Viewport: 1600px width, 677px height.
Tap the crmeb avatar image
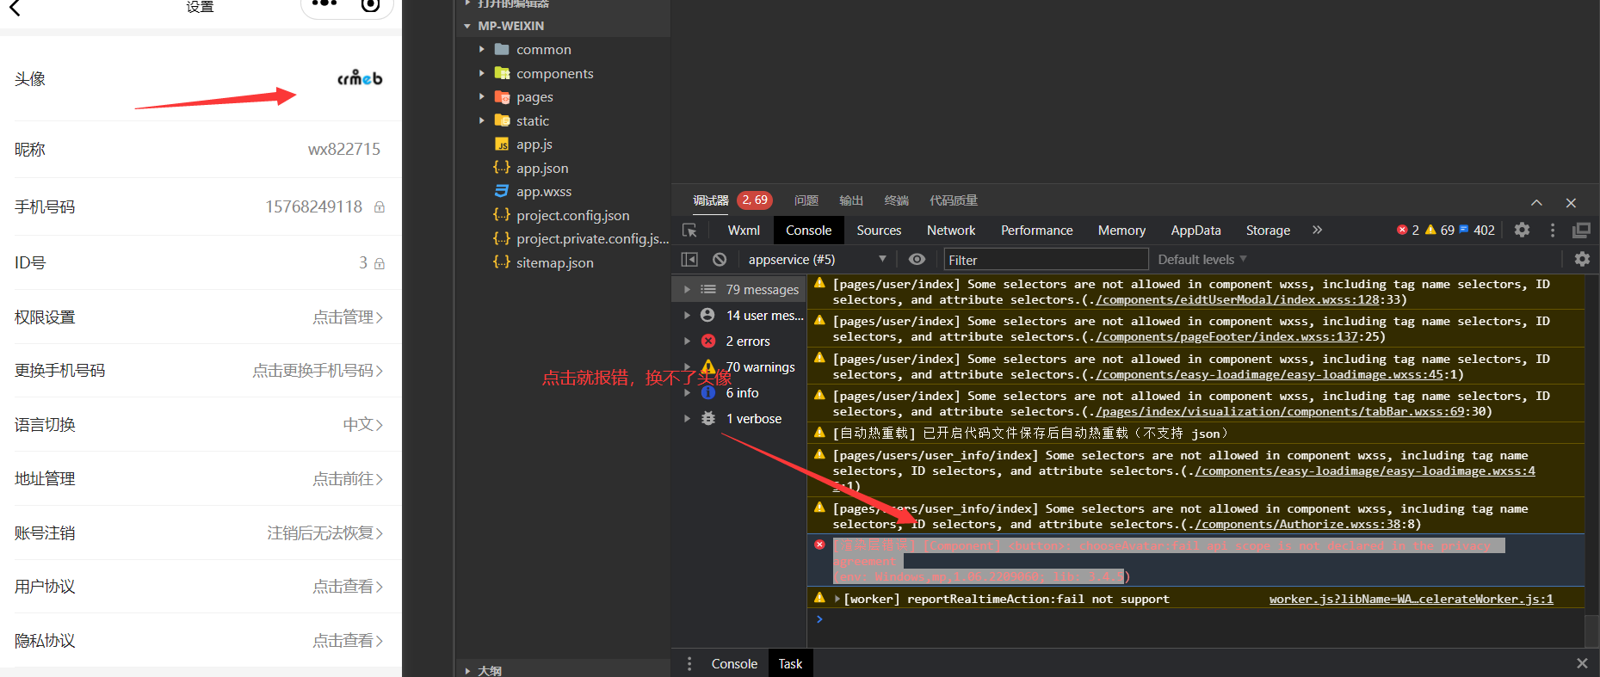[x=360, y=78]
